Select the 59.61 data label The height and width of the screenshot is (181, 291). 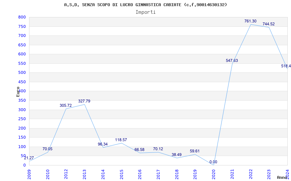click(x=195, y=151)
